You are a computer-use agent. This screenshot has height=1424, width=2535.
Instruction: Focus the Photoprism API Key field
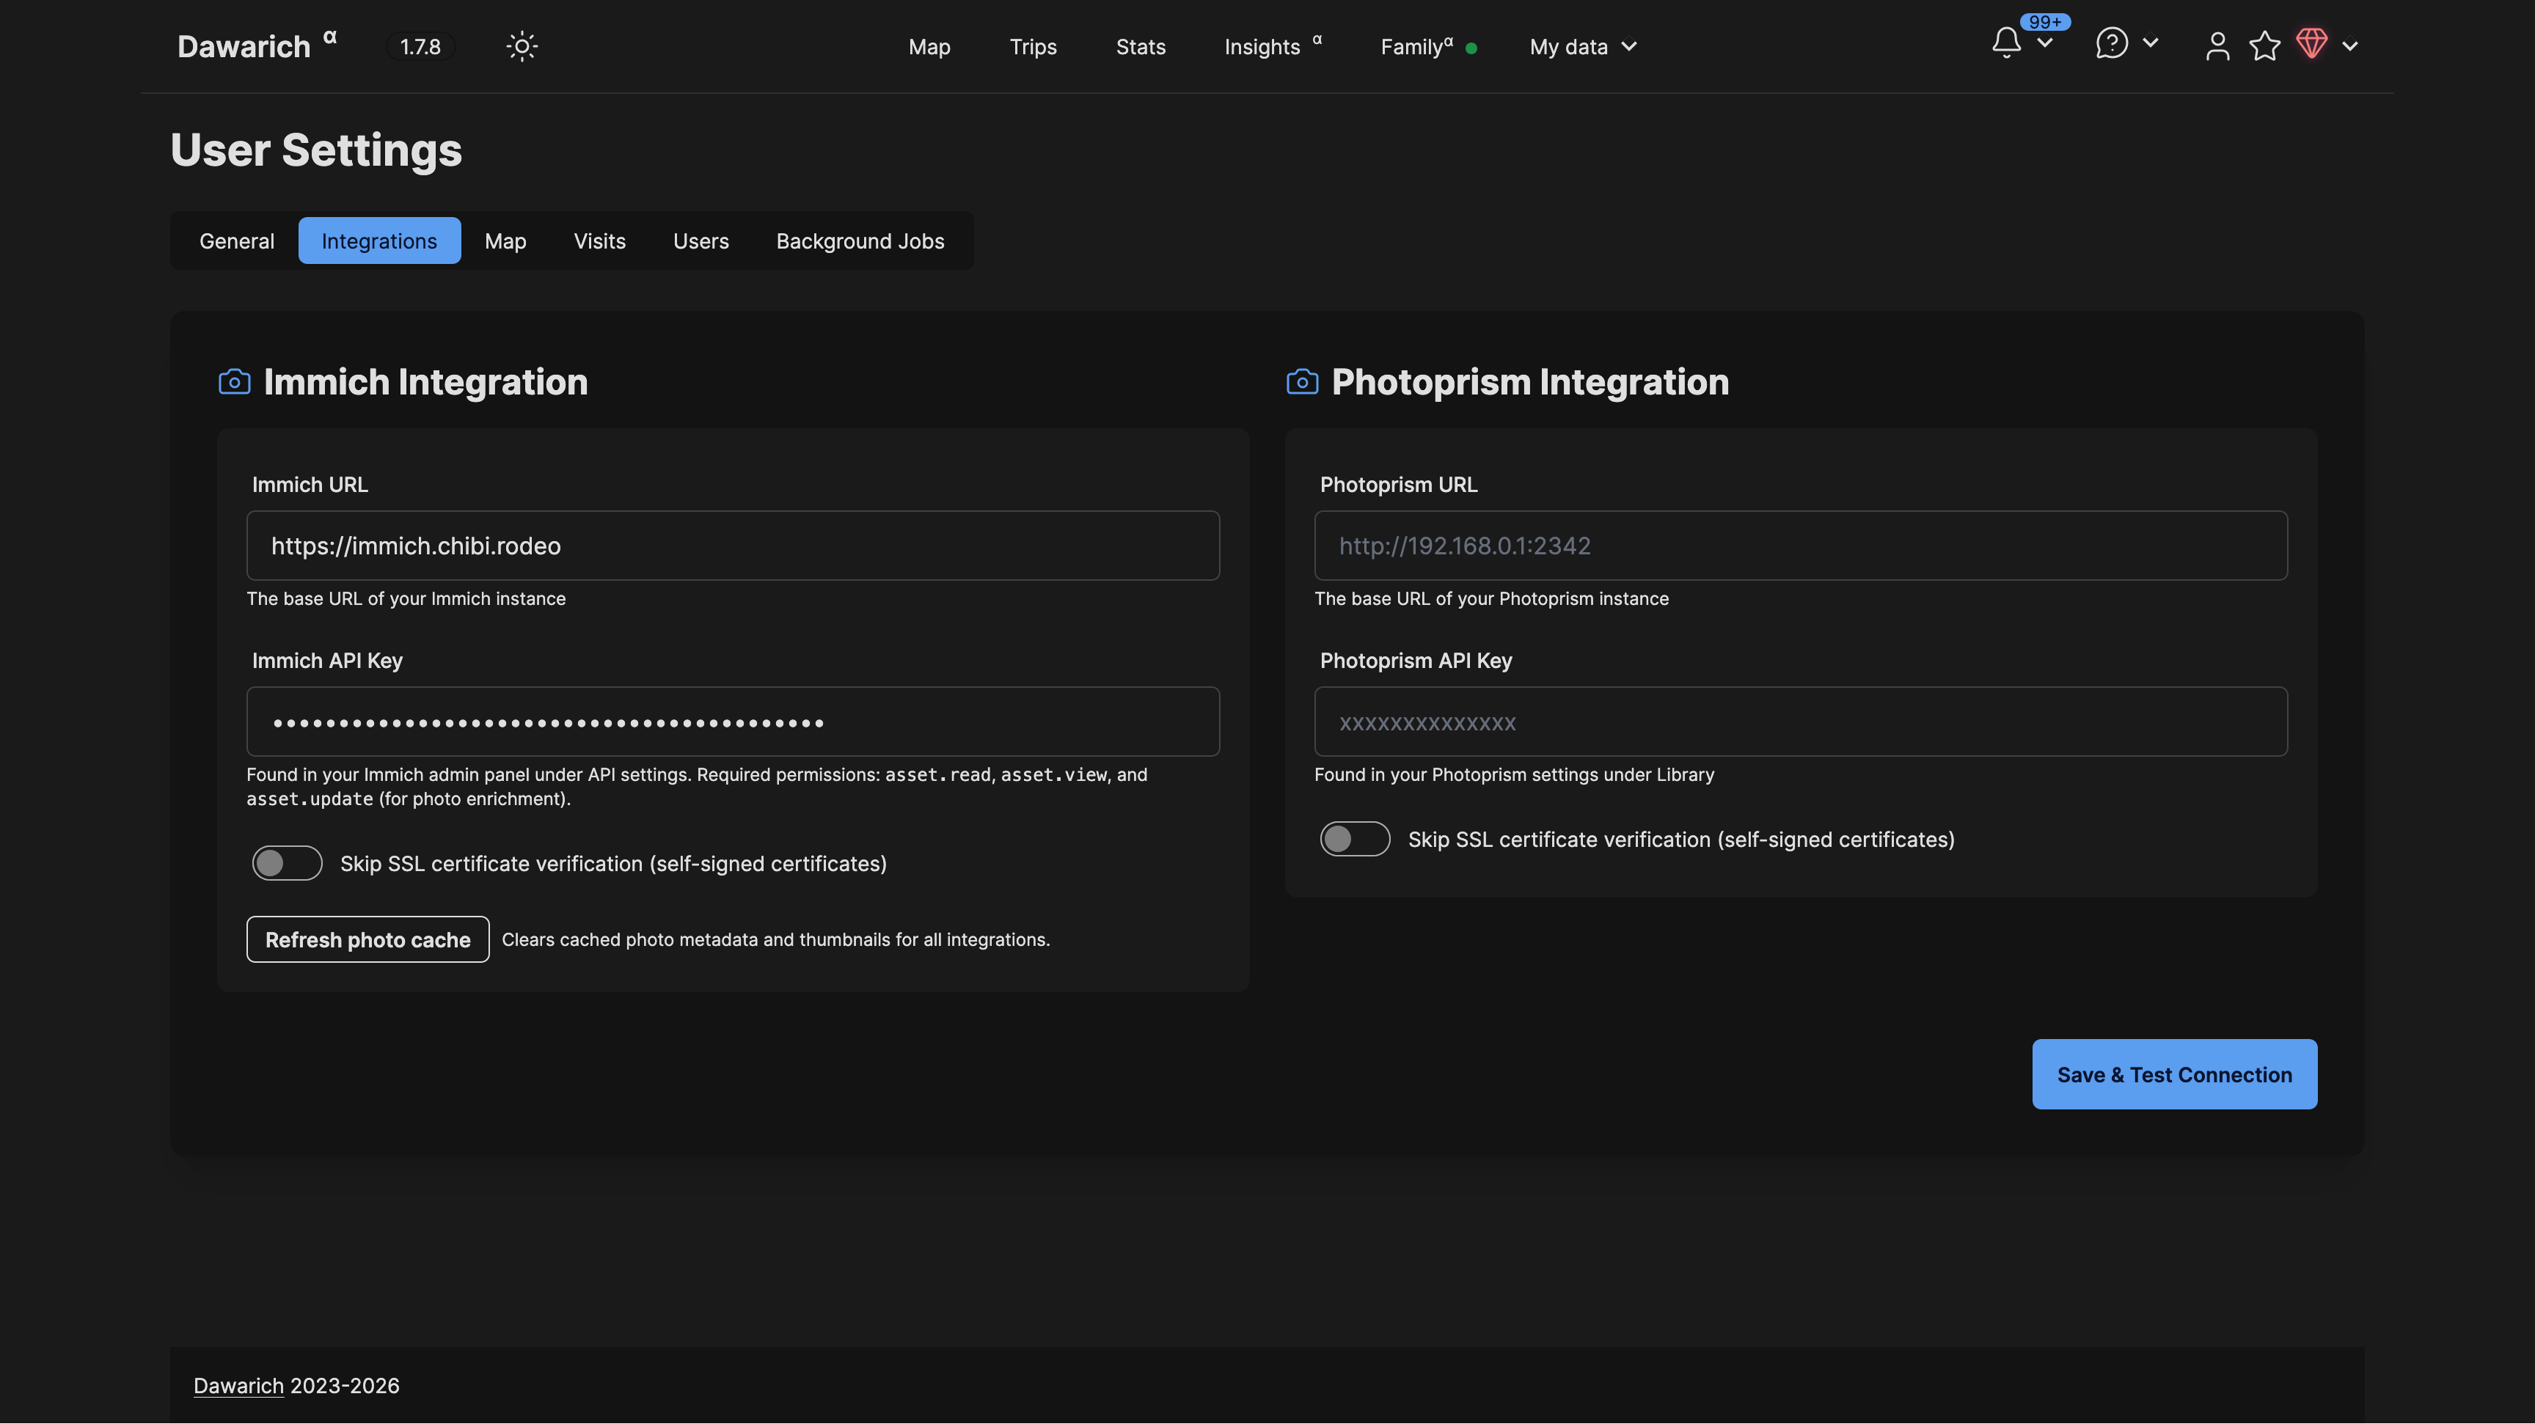tap(1801, 721)
